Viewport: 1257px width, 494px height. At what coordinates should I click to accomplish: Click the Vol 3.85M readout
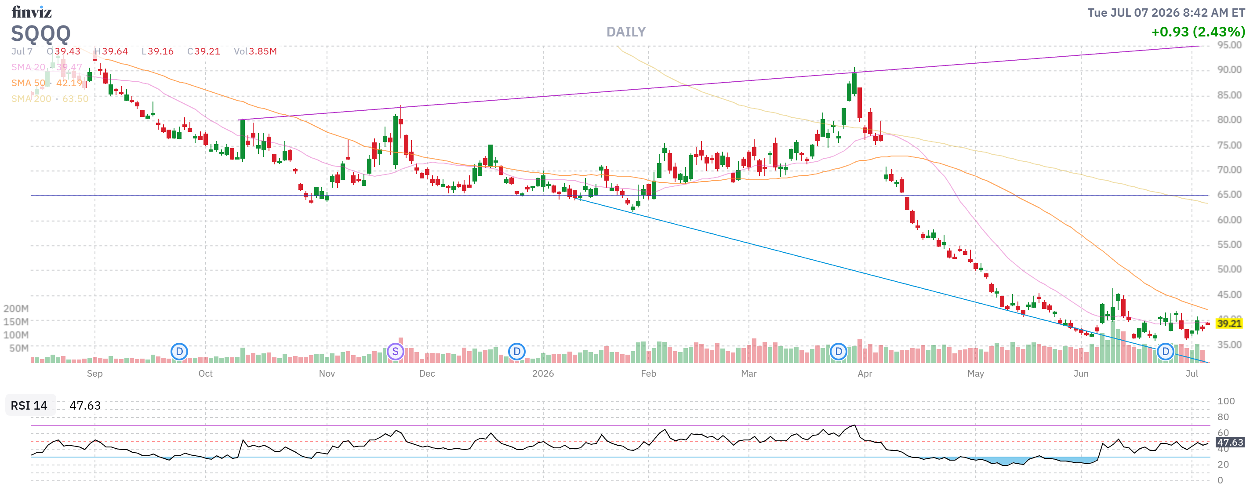pyautogui.click(x=255, y=51)
